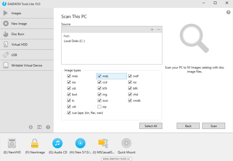Uncheck the isz image type

coord(130,82)
